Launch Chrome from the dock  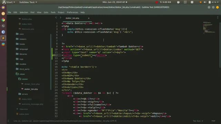tap(3, 20)
